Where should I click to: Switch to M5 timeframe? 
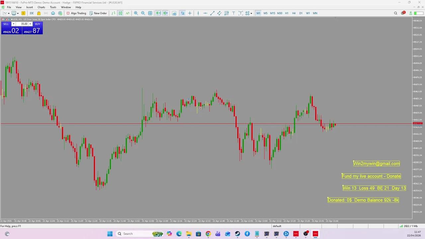click(x=265, y=13)
